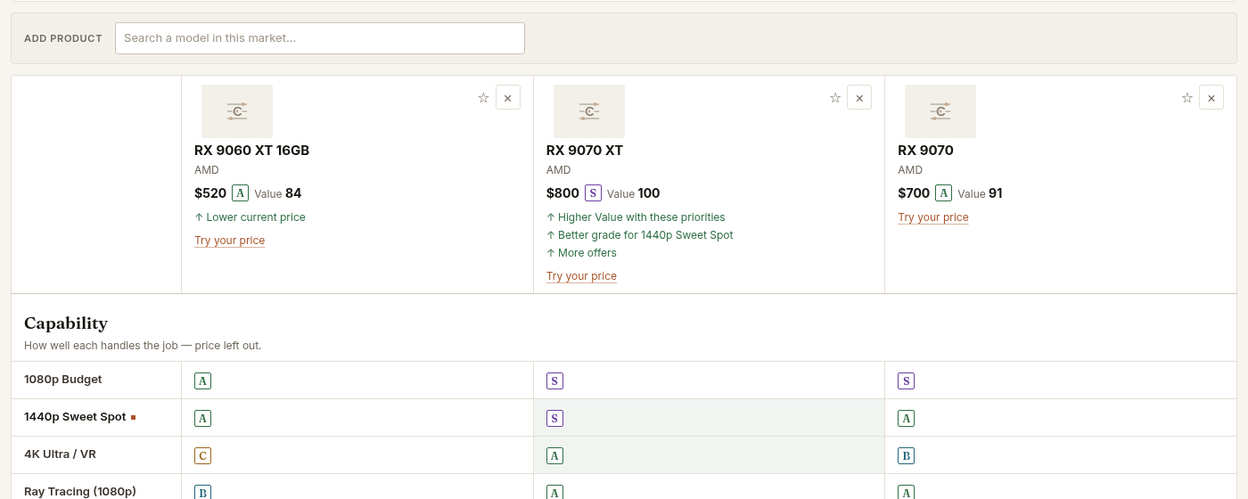
Task: Click RX 9060 XT's 1080p Budget A grade
Action: tap(202, 381)
